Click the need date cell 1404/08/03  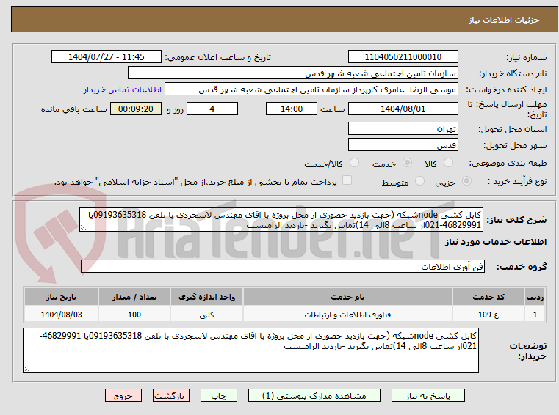coord(61,315)
